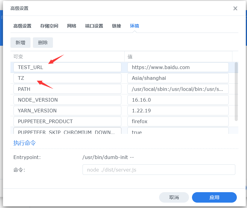Select the PATH variable name field
247x208 pixels.
pos(67,89)
